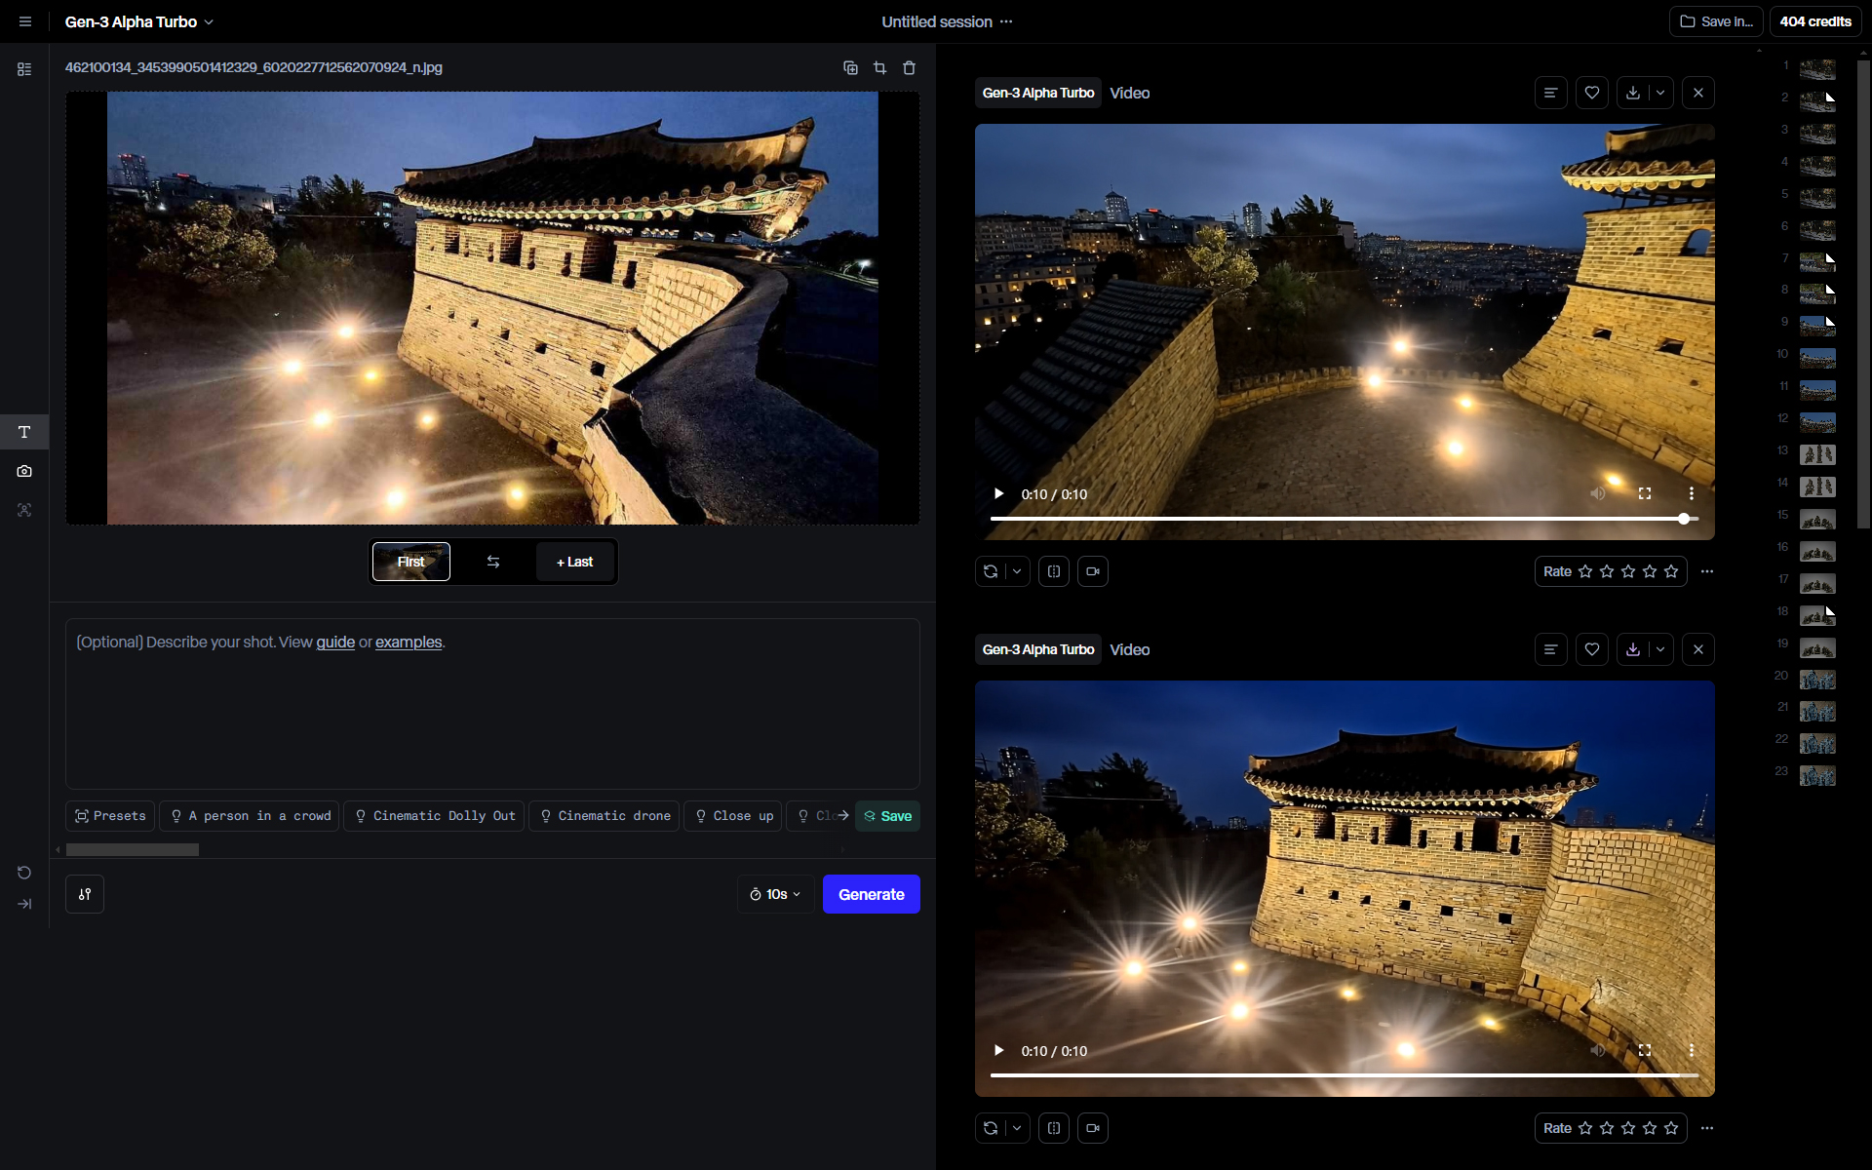Select the text prompt tool in sidebar
Screen dimensions: 1872x1170
point(24,432)
